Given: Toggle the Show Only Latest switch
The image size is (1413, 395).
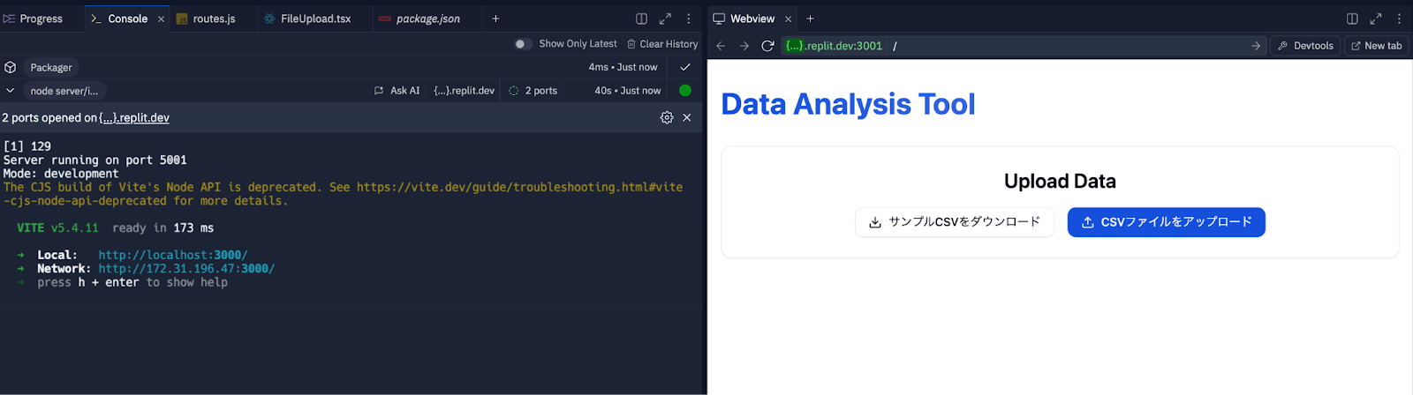Looking at the screenshot, I should (523, 44).
